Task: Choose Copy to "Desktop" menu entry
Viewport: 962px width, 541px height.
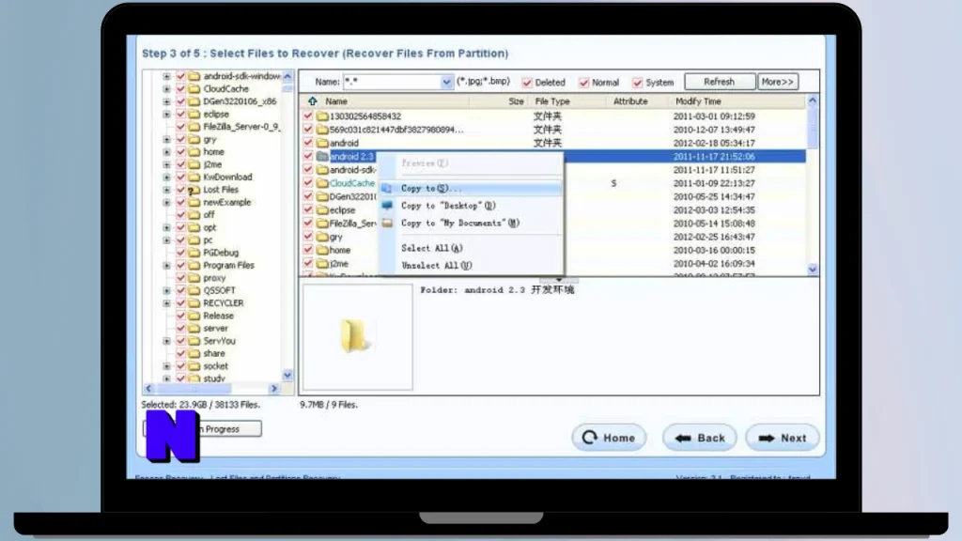Action: coord(470,206)
